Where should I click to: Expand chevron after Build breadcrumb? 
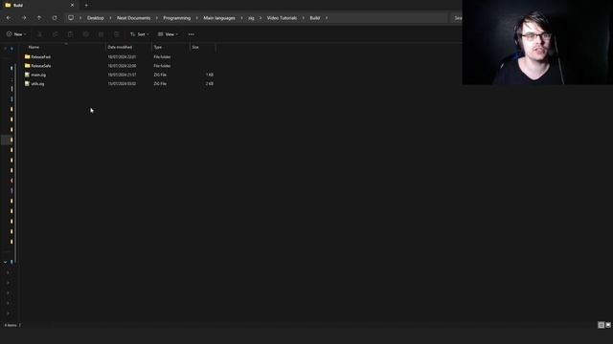(x=327, y=18)
